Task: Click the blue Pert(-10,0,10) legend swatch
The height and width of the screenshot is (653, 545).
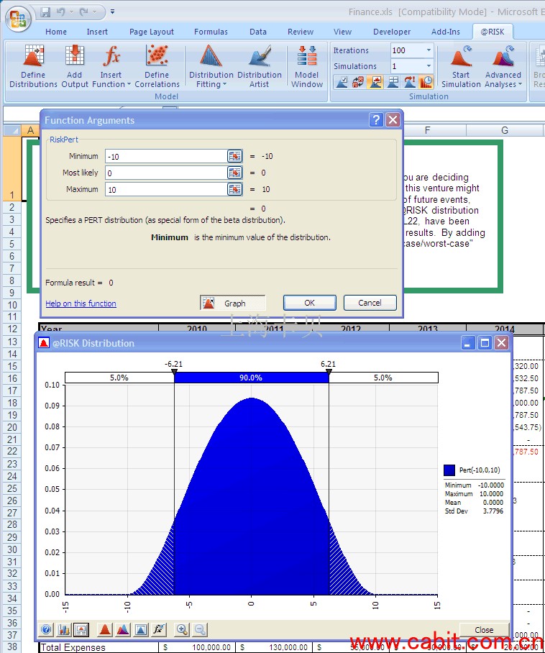Action: click(449, 470)
